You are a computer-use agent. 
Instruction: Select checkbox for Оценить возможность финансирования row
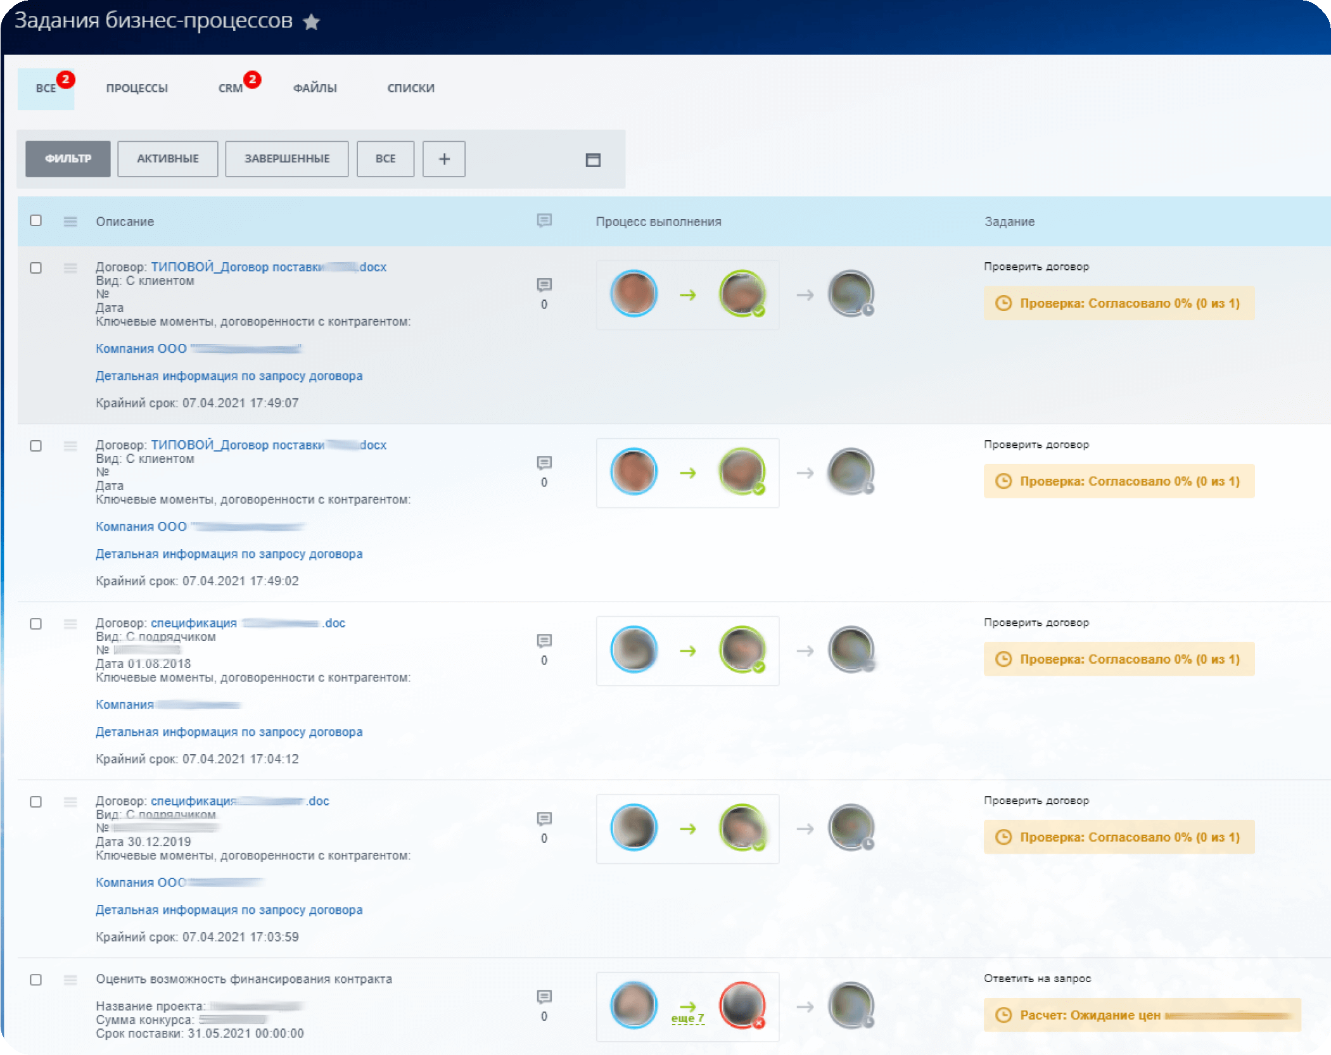pos(36,980)
